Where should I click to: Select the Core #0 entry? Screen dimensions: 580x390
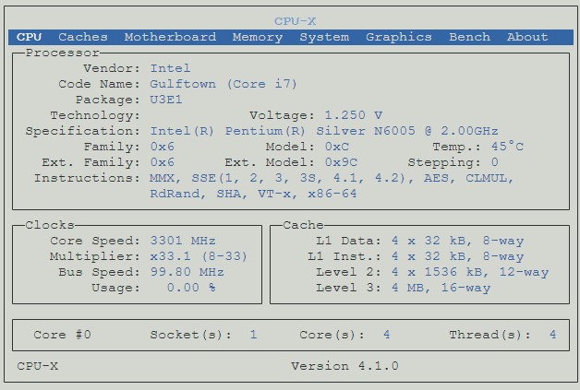(62, 335)
